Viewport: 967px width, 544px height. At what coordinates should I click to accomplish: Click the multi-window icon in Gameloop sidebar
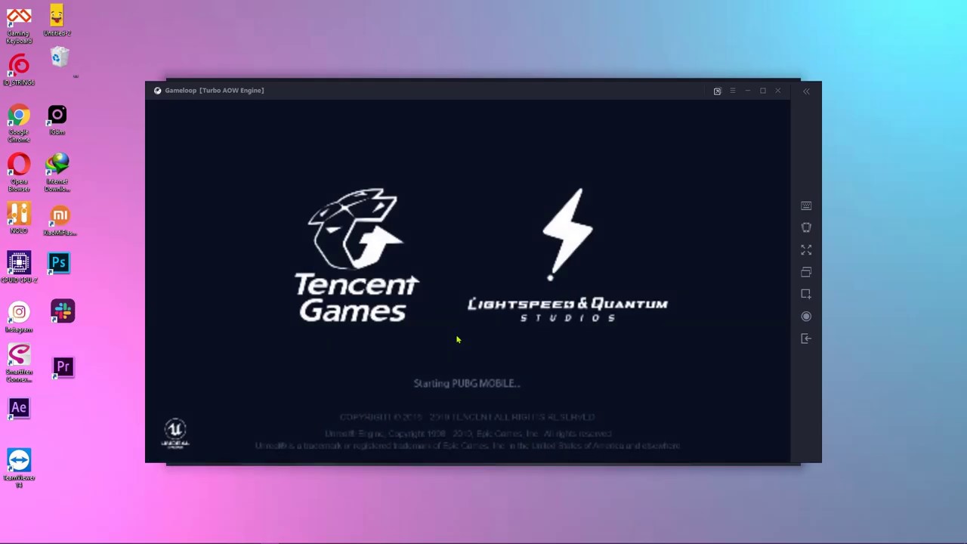806,272
